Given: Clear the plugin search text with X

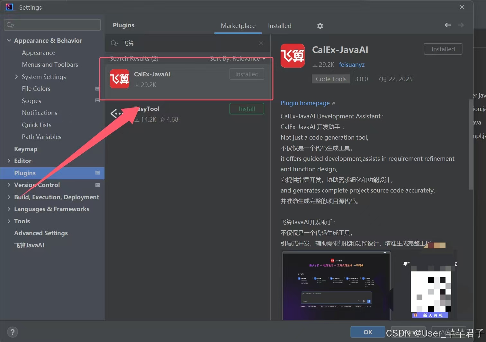Looking at the screenshot, I should click(x=261, y=43).
